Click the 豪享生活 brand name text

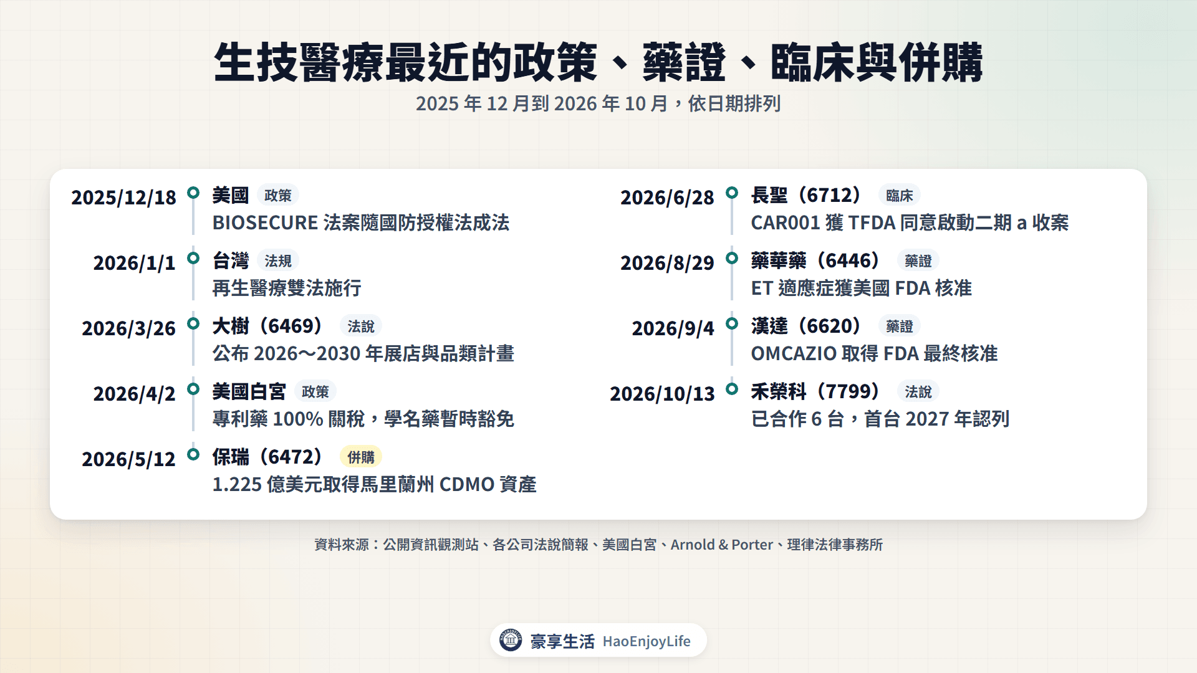[562, 641]
